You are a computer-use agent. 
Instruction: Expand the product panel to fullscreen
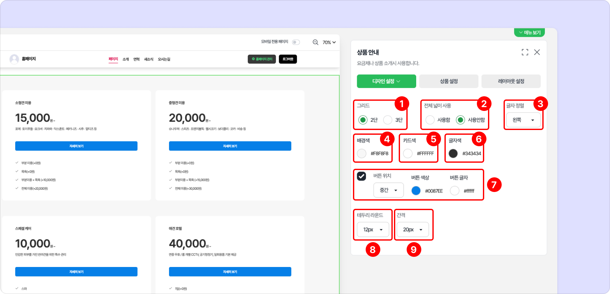tap(525, 52)
